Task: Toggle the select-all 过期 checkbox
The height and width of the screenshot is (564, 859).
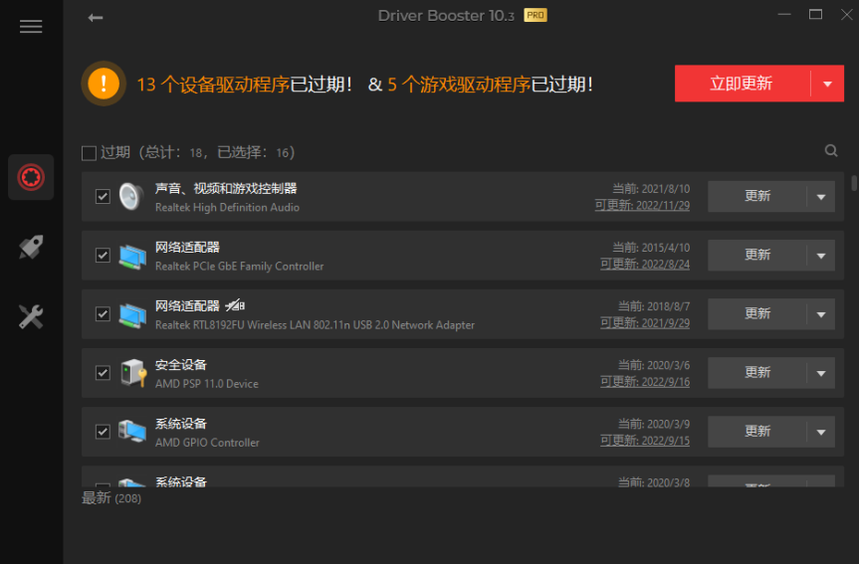Action: pyautogui.click(x=89, y=153)
